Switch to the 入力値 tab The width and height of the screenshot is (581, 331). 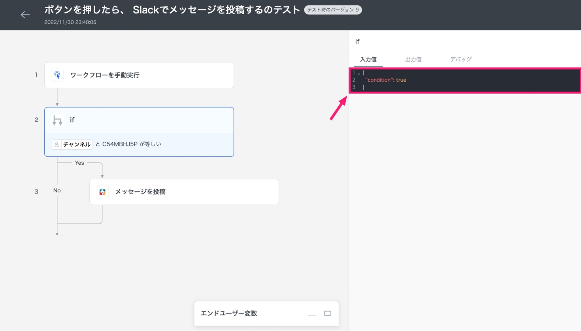click(368, 59)
